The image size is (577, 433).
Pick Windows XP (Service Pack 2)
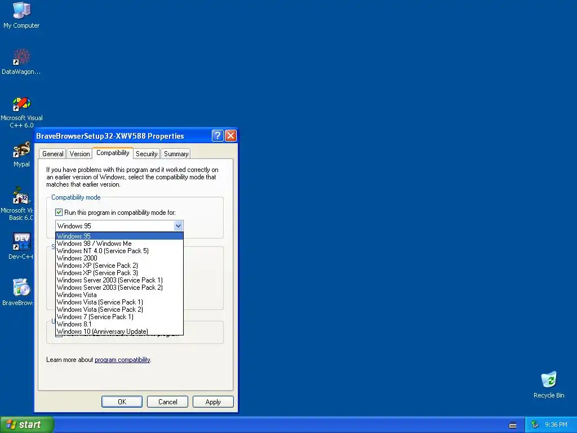[119, 266]
